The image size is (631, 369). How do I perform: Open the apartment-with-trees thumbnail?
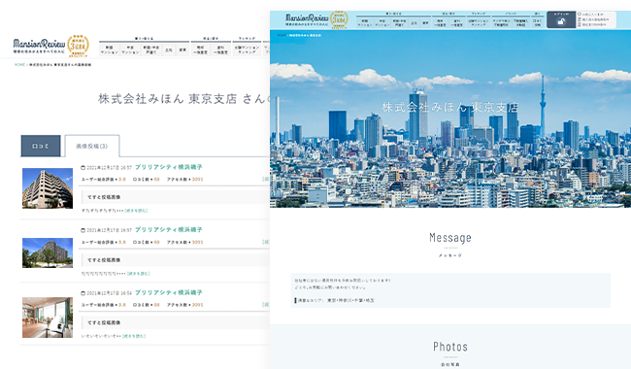48,252
